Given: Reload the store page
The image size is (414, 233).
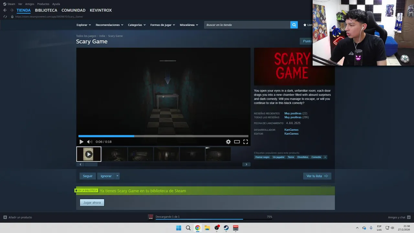Looking at the screenshot, I should 5,17.
